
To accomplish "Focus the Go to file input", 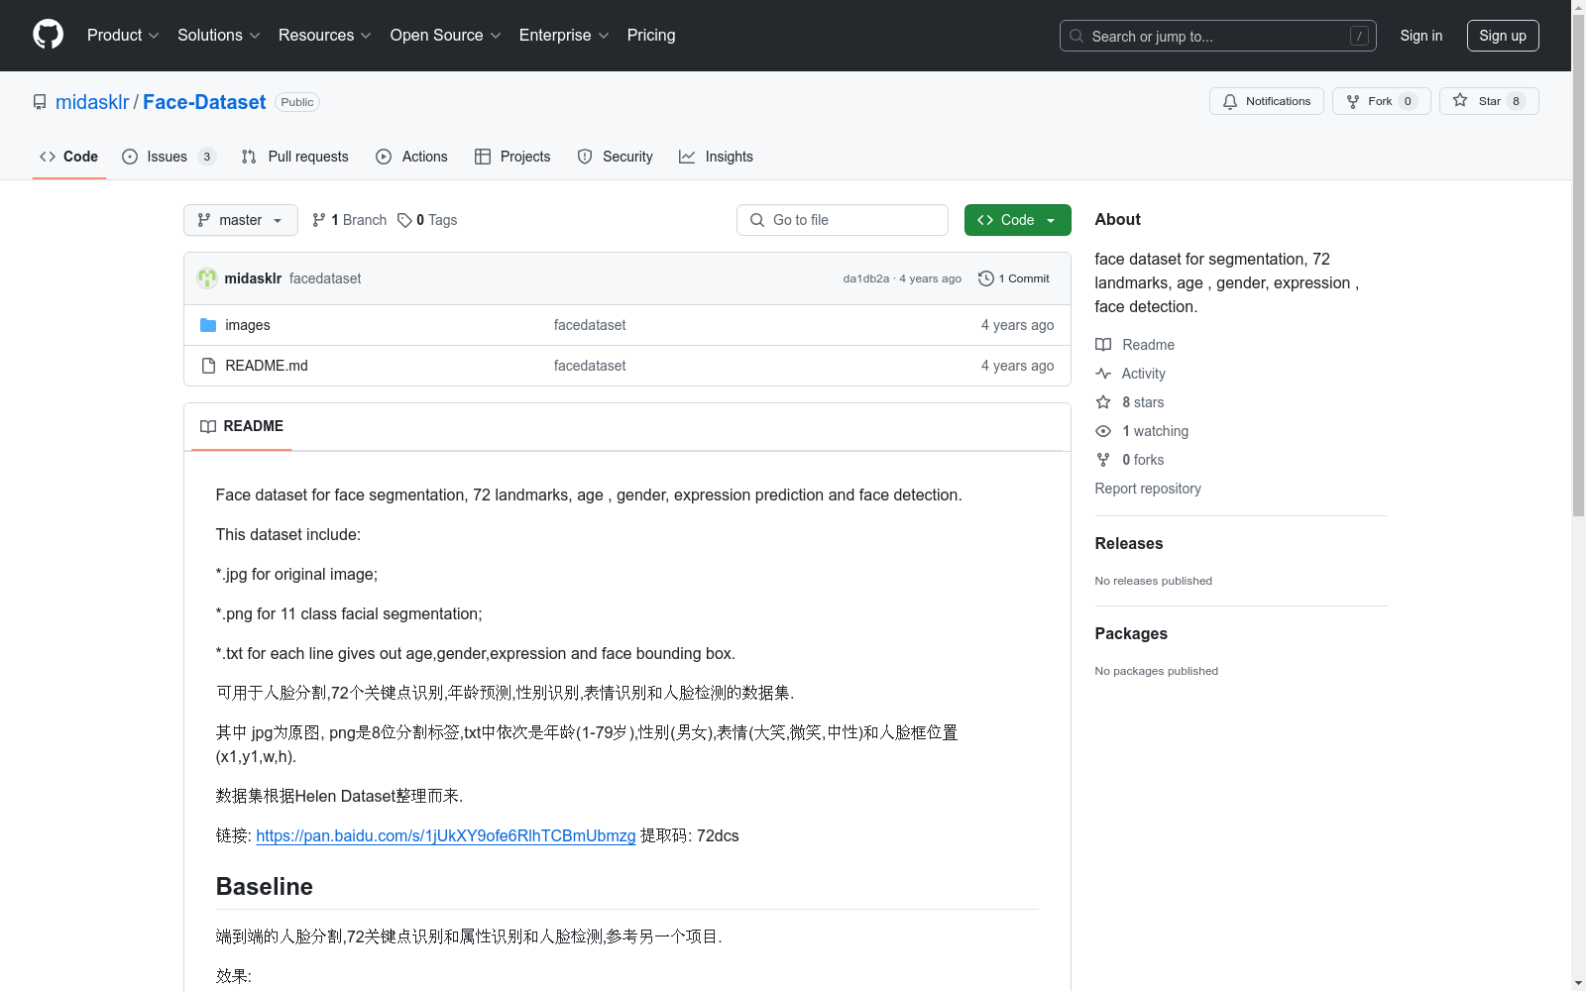I will (843, 220).
